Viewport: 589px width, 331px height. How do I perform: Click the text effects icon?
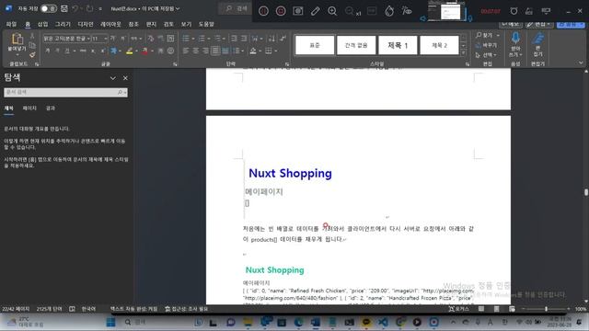[114, 51]
